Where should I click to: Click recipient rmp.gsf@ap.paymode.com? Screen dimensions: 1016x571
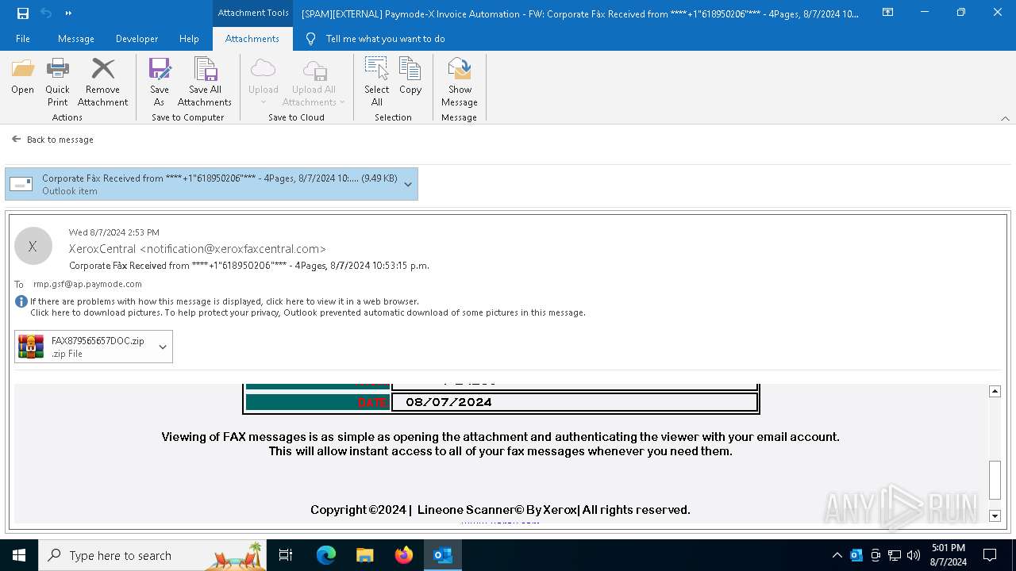pyautogui.click(x=87, y=284)
